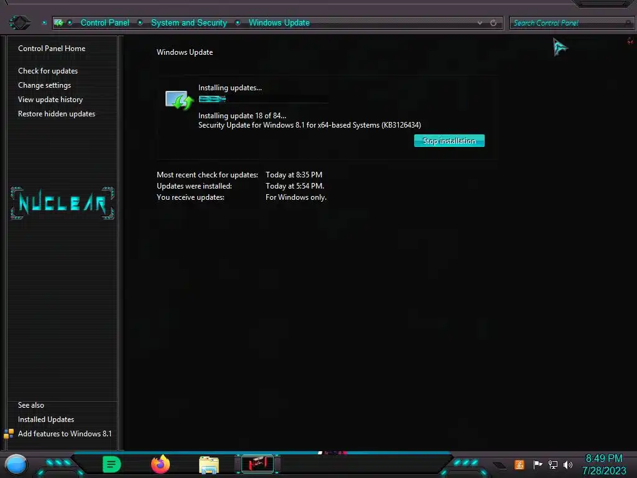Open the network tray icon
This screenshot has width=637, height=478.
coord(553,464)
